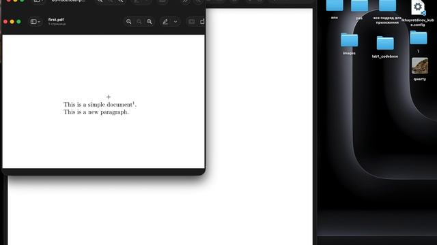Click the text 'This is a new paragraph.'
The height and width of the screenshot is (245, 437).
pos(96,112)
